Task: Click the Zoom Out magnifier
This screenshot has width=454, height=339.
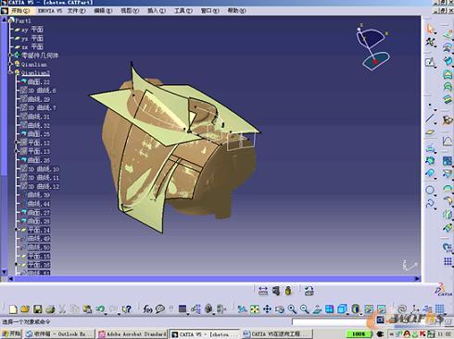Action: pos(305,308)
